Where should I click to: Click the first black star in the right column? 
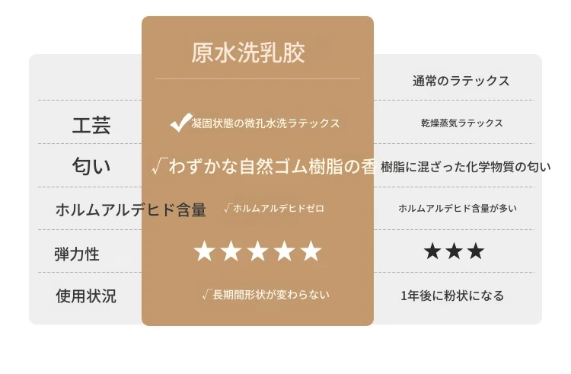tap(432, 251)
